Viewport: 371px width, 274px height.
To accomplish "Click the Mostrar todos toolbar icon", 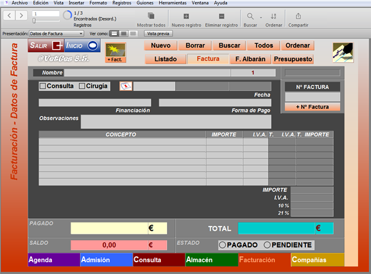I will click(151, 16).
